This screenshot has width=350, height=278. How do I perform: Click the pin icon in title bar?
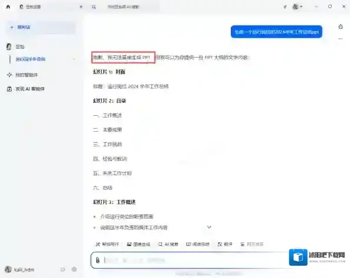pos(285,7)
